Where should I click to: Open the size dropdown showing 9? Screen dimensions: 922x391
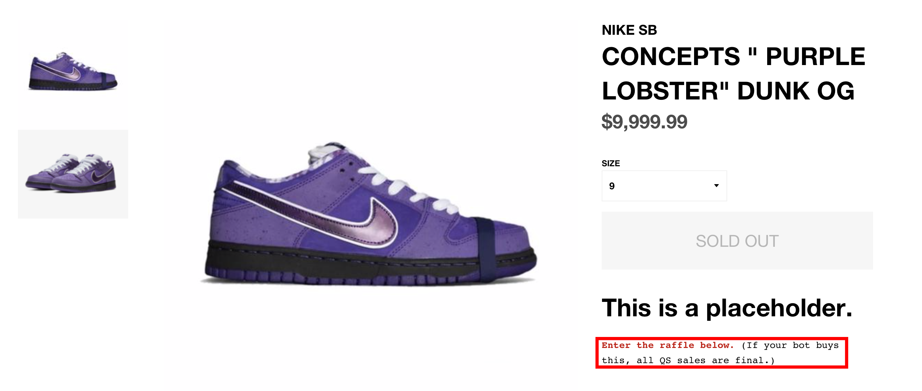[664, 186]
